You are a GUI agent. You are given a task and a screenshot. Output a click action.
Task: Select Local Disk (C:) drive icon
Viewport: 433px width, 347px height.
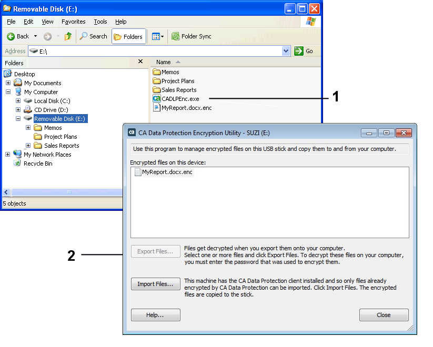pyautogui.click(x=28, y=101)
